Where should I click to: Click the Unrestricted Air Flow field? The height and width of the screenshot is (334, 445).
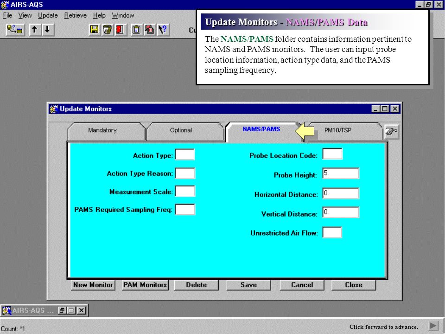tap(332, 232)
